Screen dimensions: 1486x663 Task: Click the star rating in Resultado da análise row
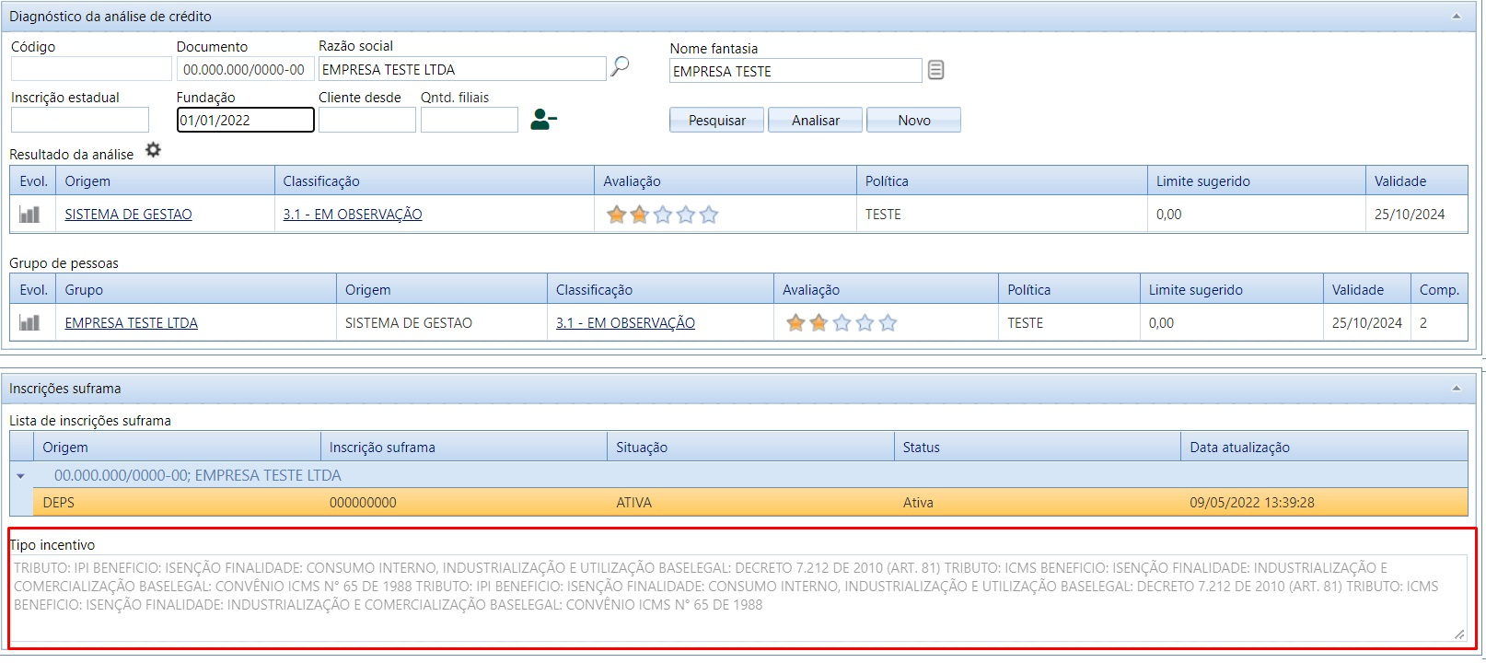662,215
